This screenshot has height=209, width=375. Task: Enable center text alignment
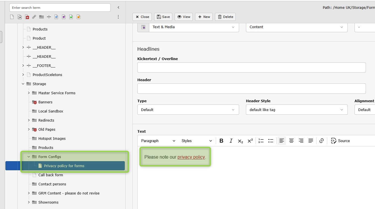(x=291, y=141)
